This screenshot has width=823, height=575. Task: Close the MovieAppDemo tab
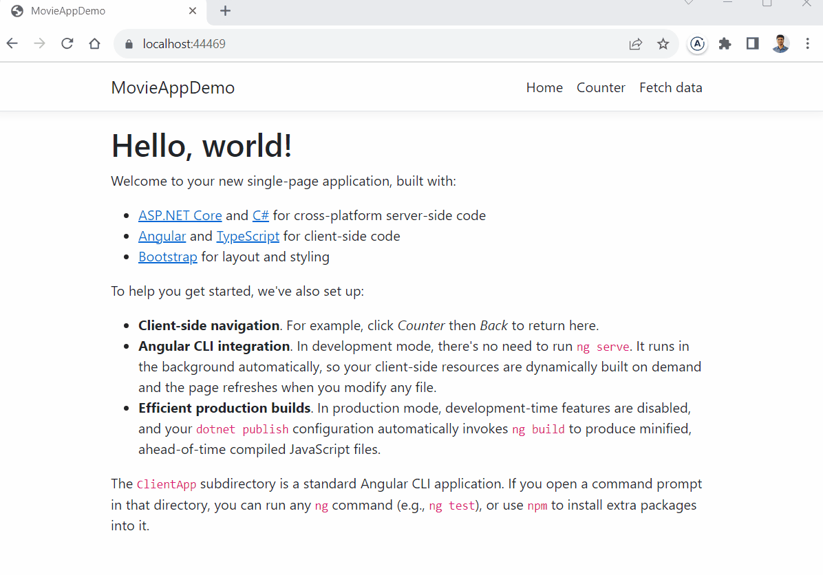[193, 11]
